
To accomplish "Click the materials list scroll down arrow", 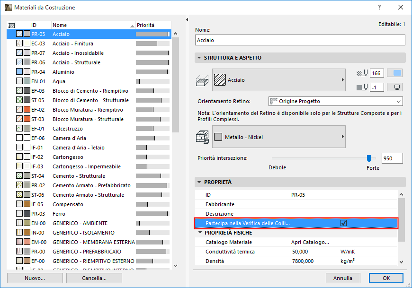I will [176, 266].
